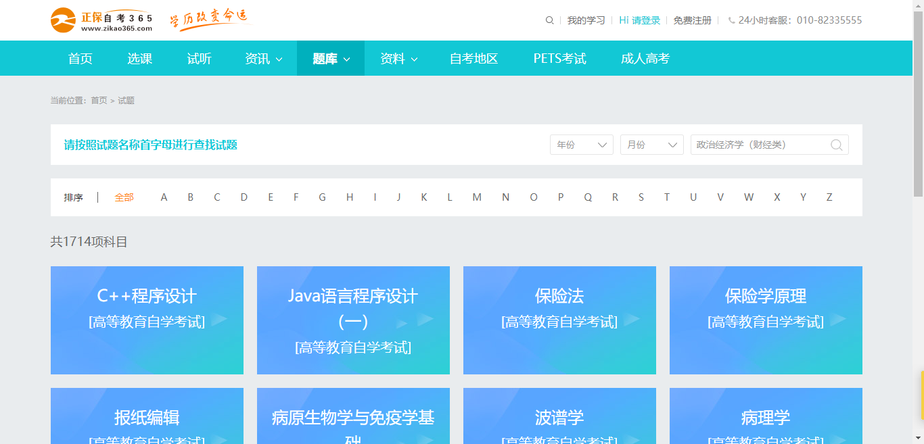The image size is (924, 444).
Task: Go to the 首页 nav tab
Action: [x=80, y=59]
